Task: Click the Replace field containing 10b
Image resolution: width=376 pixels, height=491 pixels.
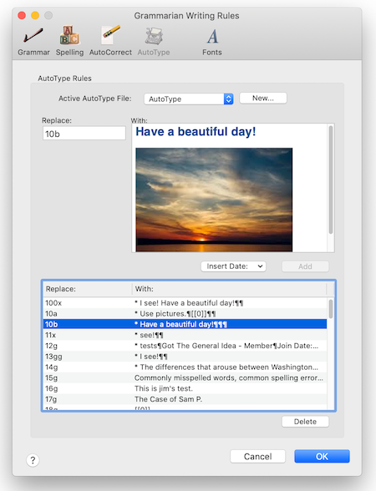Action: tap(84, 134)
